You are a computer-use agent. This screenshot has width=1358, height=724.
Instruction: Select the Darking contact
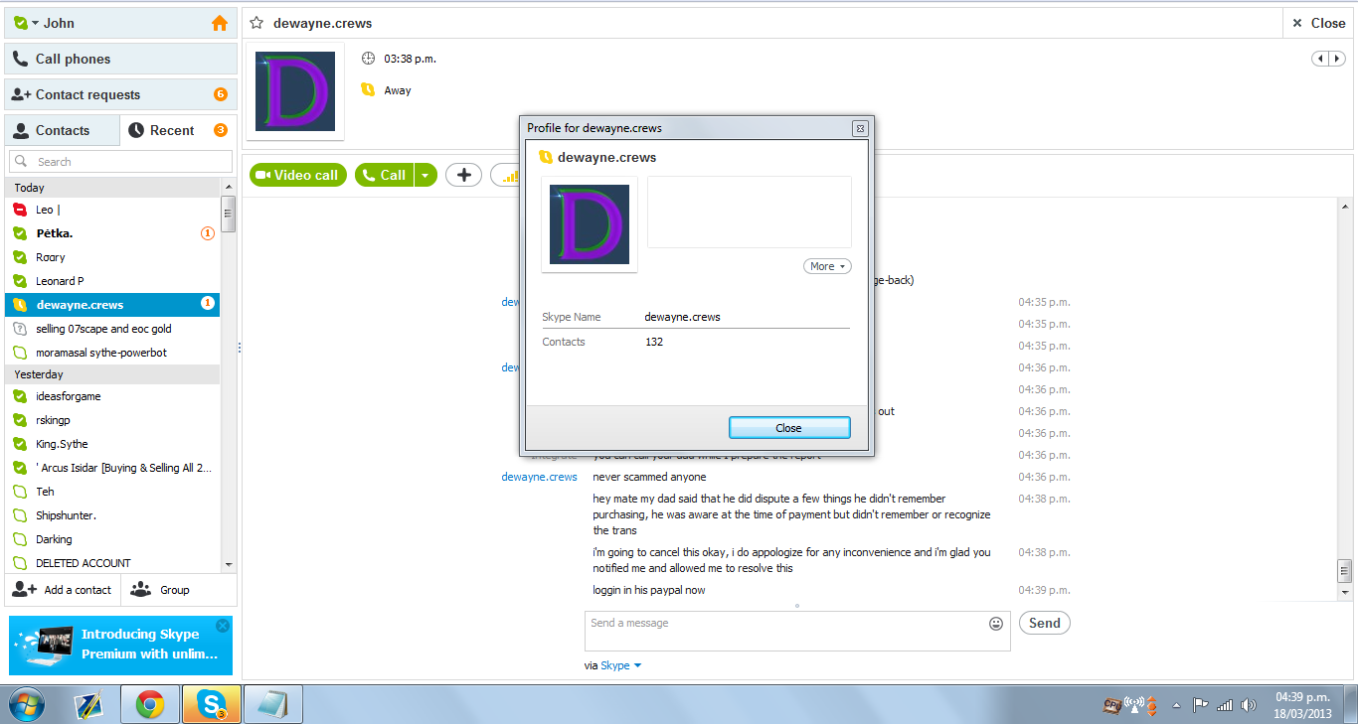click(112, 539)
